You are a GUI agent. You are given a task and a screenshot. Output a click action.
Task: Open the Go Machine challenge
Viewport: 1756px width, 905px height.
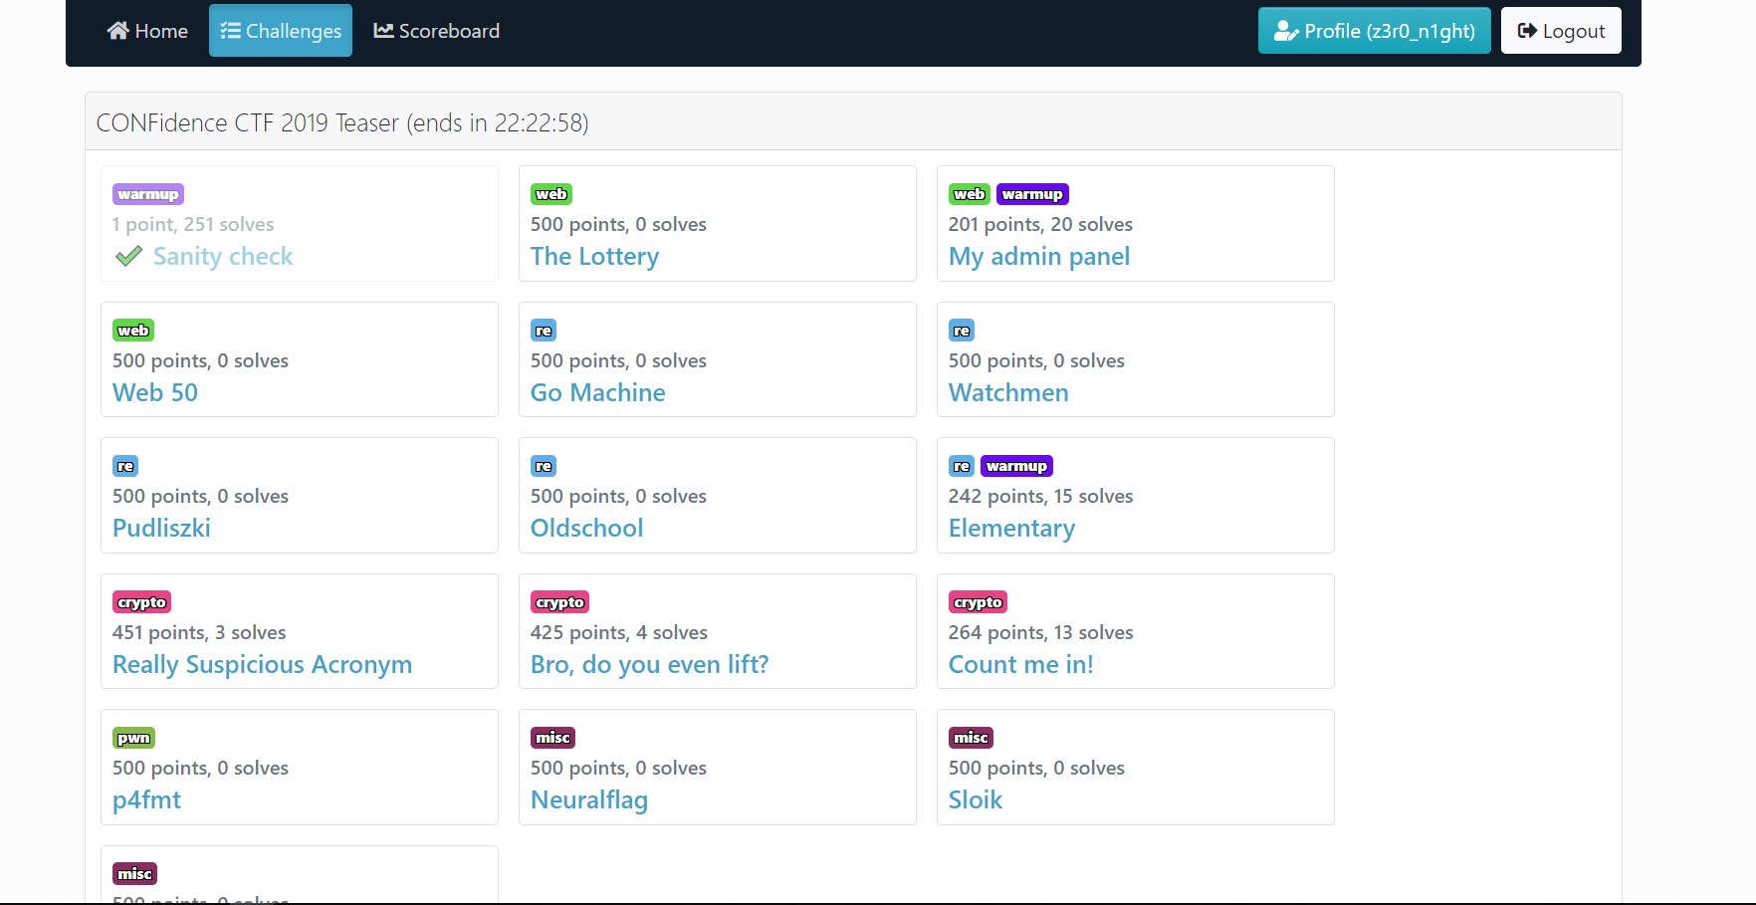(598, 392)
